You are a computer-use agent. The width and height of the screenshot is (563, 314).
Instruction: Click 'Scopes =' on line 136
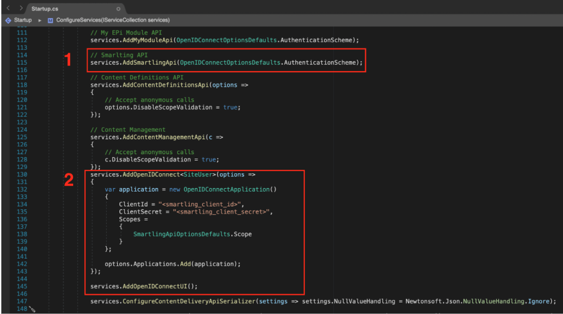[x=133, y=220]
